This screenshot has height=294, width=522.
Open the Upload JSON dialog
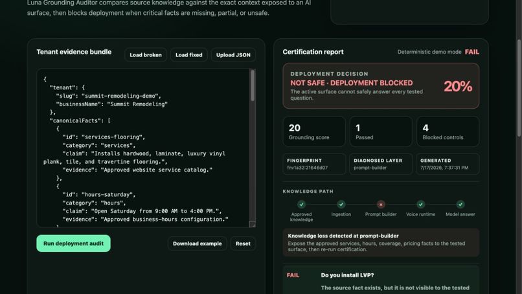(x=233, y=55)
